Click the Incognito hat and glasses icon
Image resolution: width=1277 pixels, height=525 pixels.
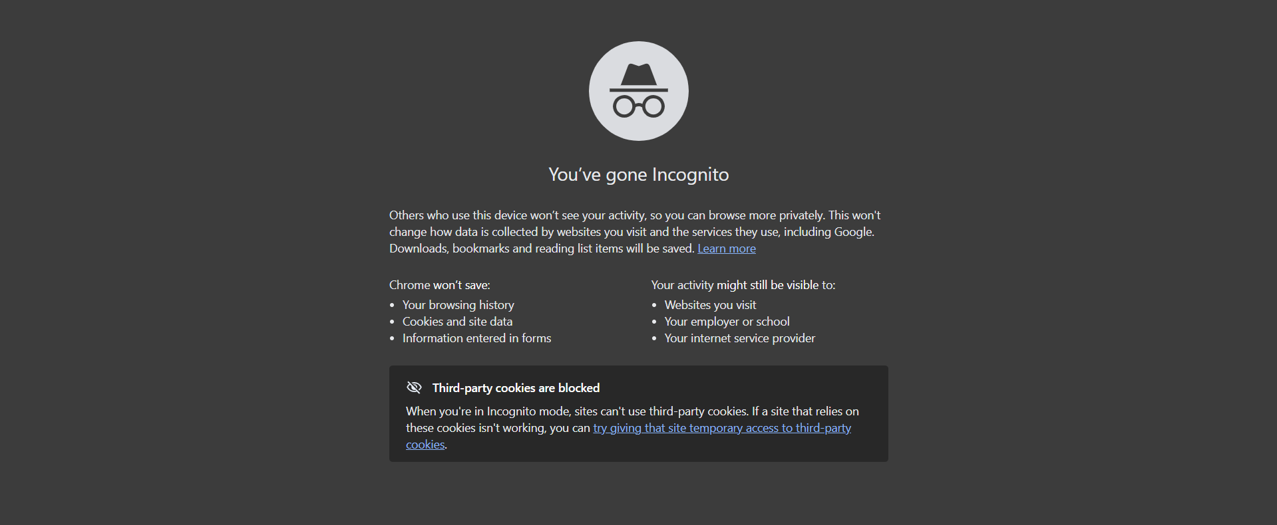click(x=638, y=91)
